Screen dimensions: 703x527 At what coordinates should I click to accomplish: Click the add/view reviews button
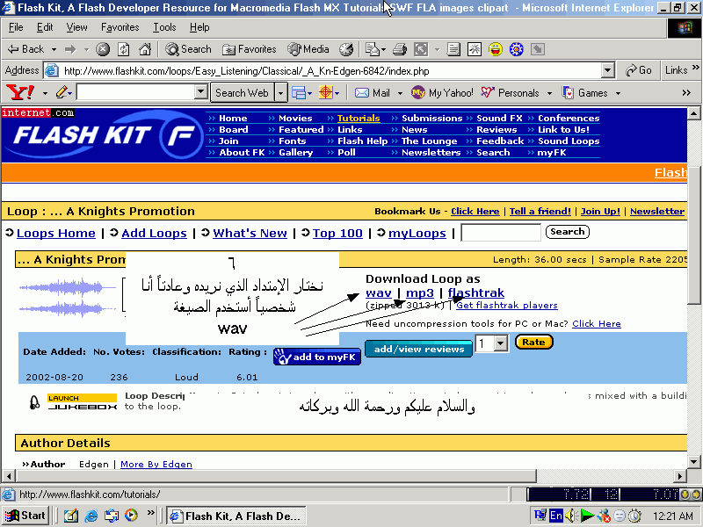coord(419,349)
